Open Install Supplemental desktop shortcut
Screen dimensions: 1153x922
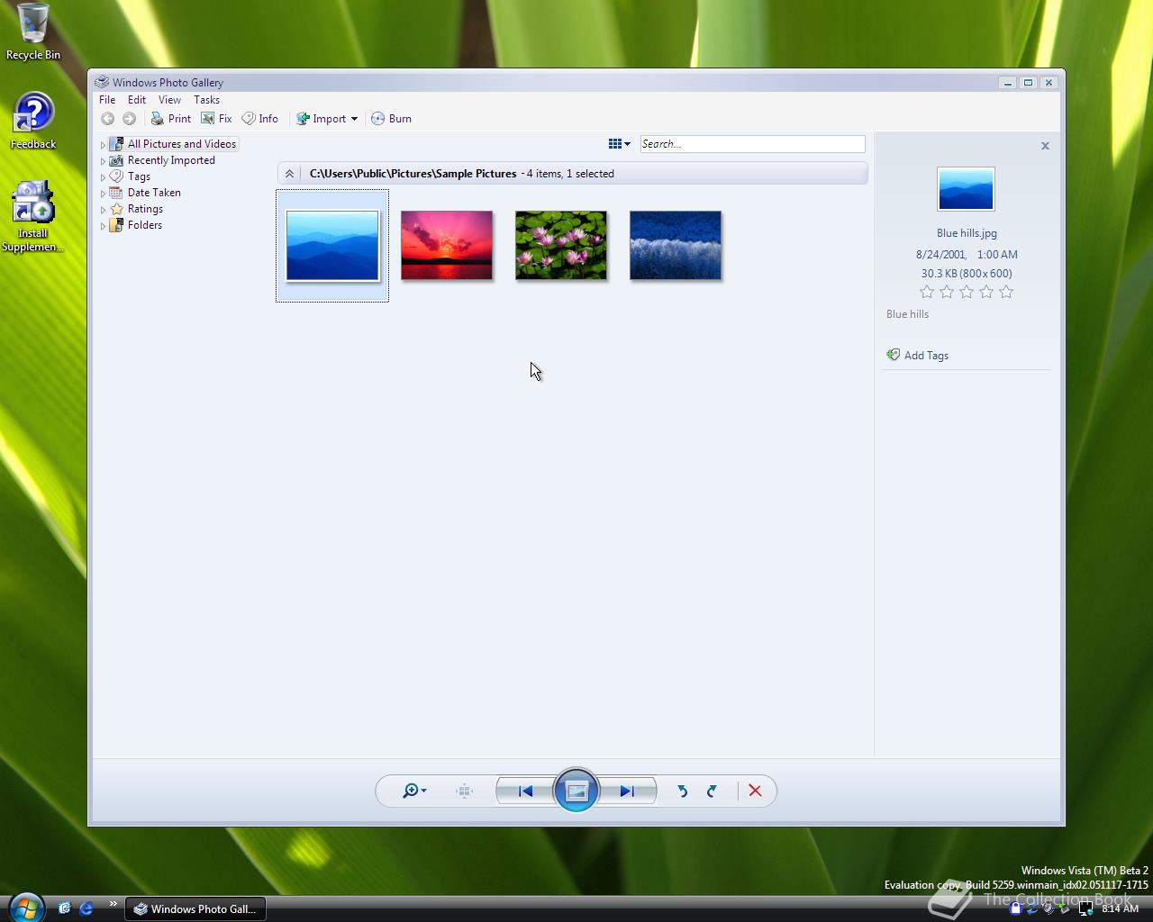32,217
